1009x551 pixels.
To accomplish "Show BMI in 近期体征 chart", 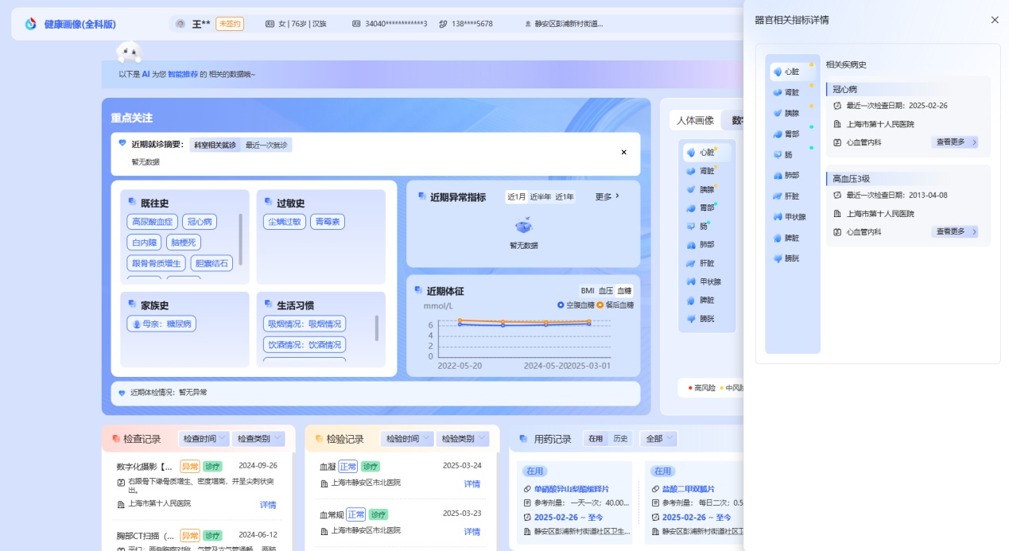I will (x=588, y=291).
